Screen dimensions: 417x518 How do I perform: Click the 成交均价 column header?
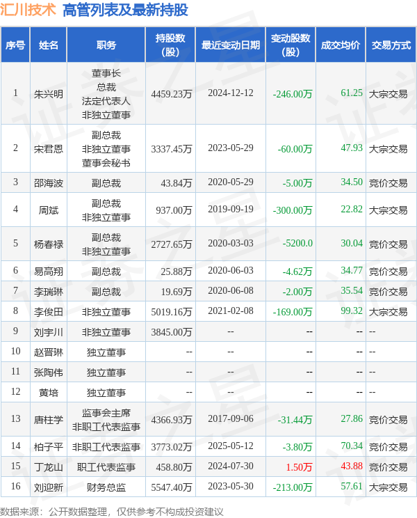pos(341,45)
